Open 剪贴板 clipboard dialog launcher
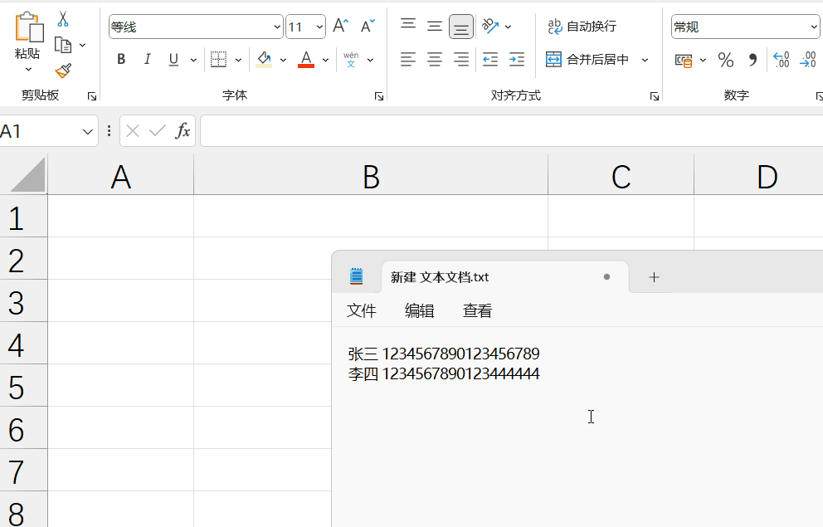This screenshot has width=823, height=527. (x=92, y=96)
